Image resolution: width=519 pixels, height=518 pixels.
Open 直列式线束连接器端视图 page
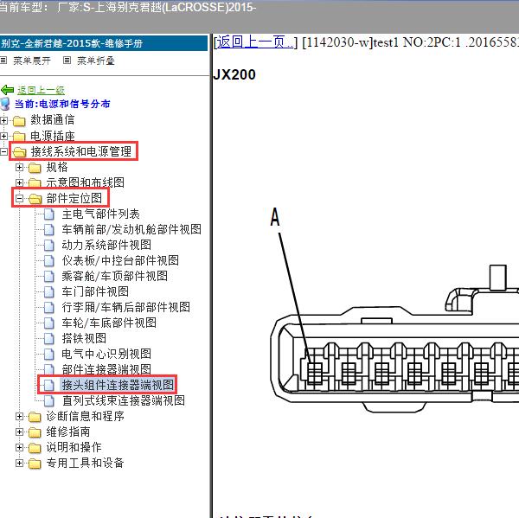pos(124,401)
